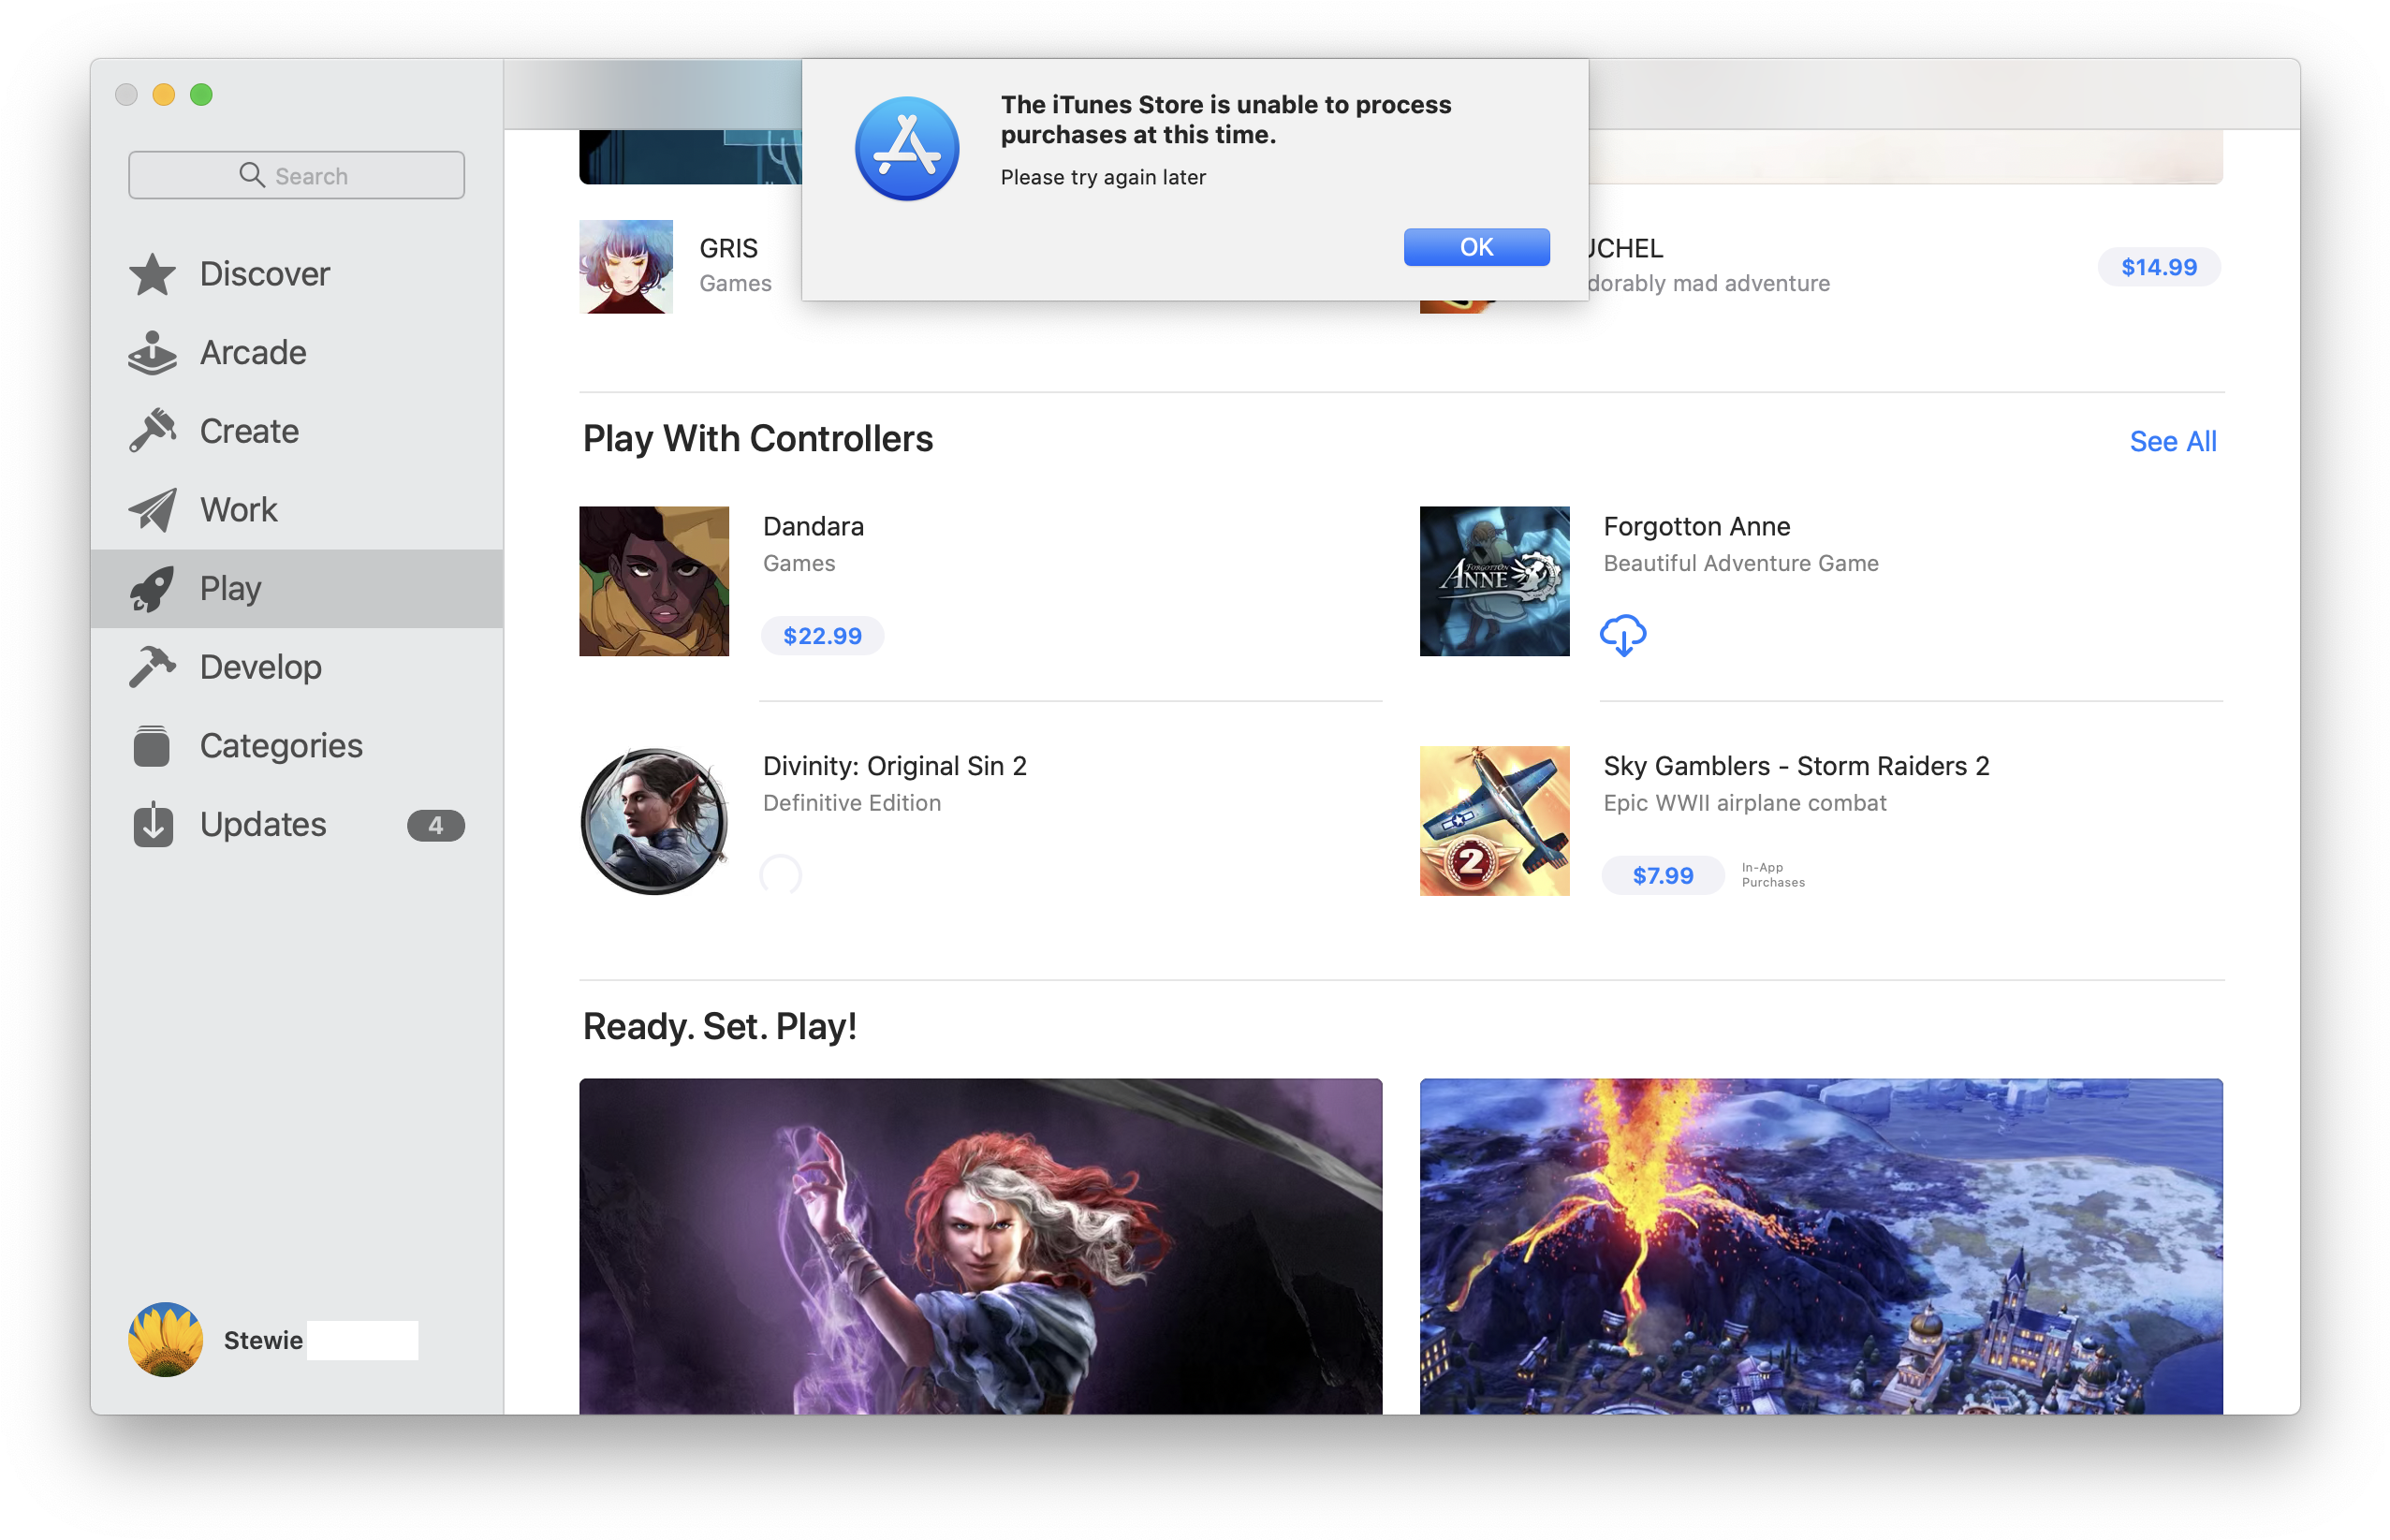Click the App Store icon in the dialog

(x=906, y=148)
